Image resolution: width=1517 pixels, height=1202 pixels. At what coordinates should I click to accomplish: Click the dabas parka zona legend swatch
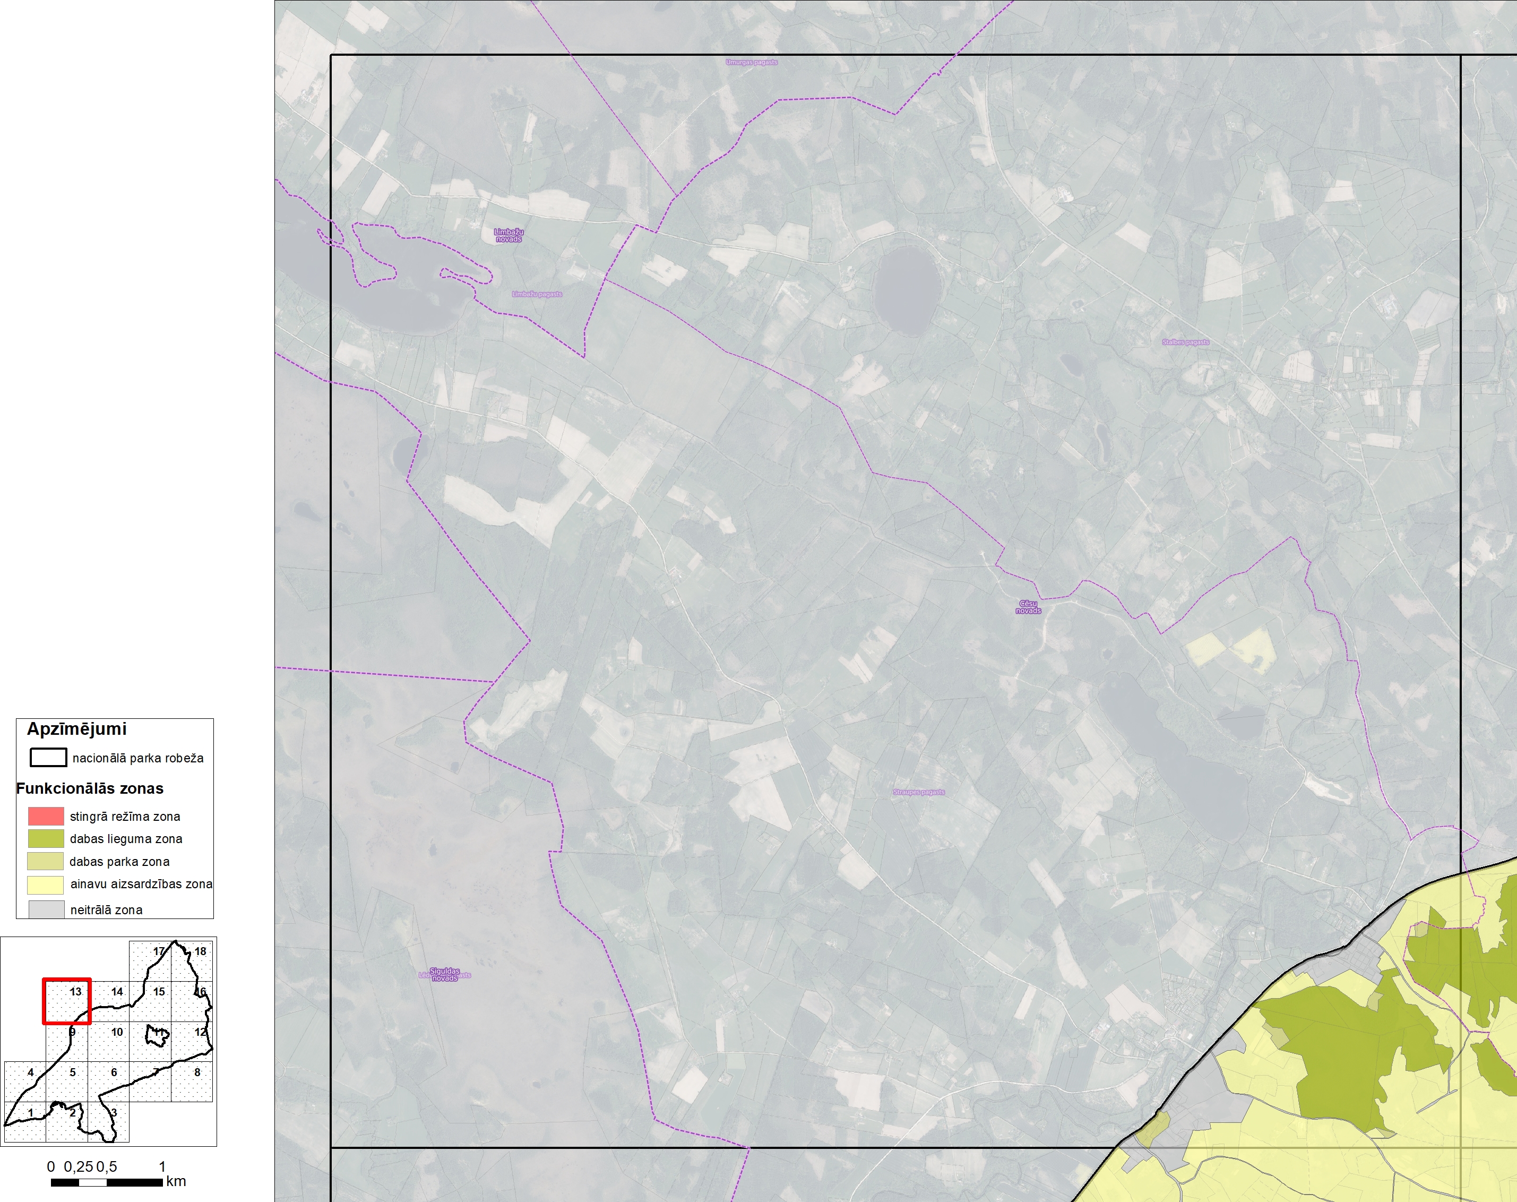coord(46,861)
